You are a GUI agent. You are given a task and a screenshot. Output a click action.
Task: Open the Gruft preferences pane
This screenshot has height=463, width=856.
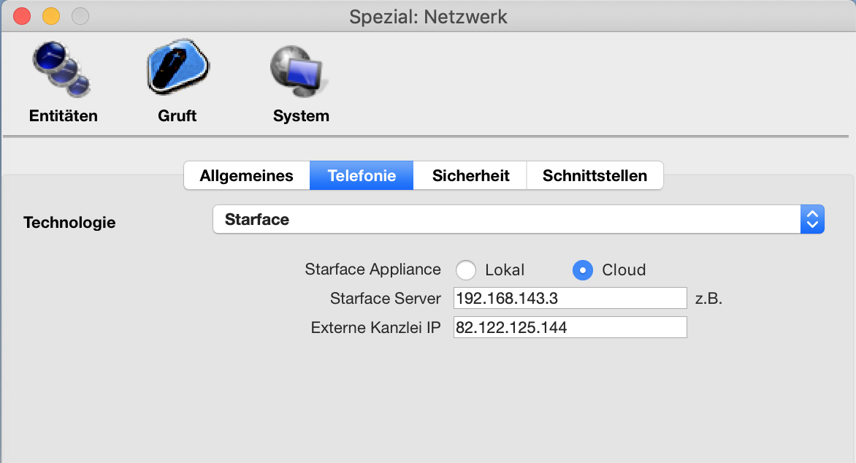(x=177, y=82)
